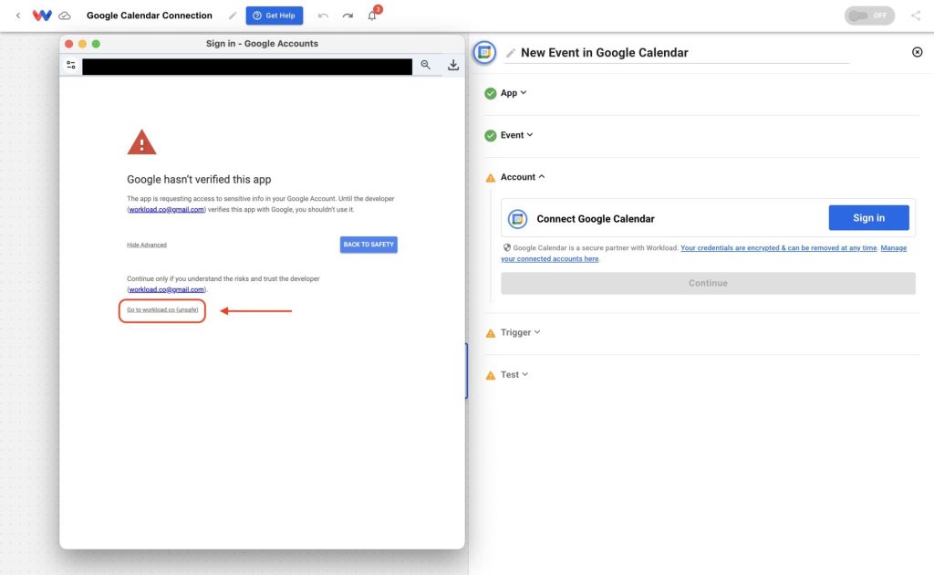Redo the last action
The height and width of the screenshot is (575, 934).
coord(348,16)
